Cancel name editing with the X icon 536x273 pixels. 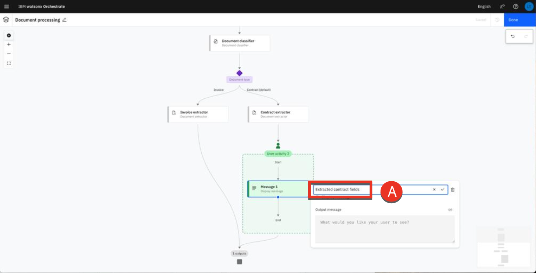434,190
